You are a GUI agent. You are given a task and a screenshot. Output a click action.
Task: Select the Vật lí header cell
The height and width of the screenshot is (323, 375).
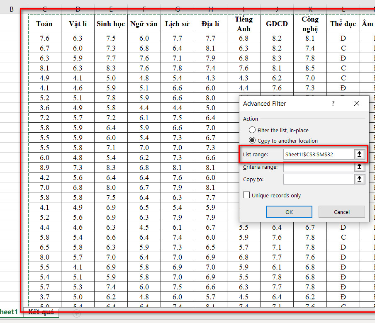[x=78, y=24]
